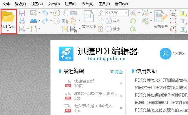Click the 放大 zoom in button
The image size is (188, 115).
click(113, 21)
